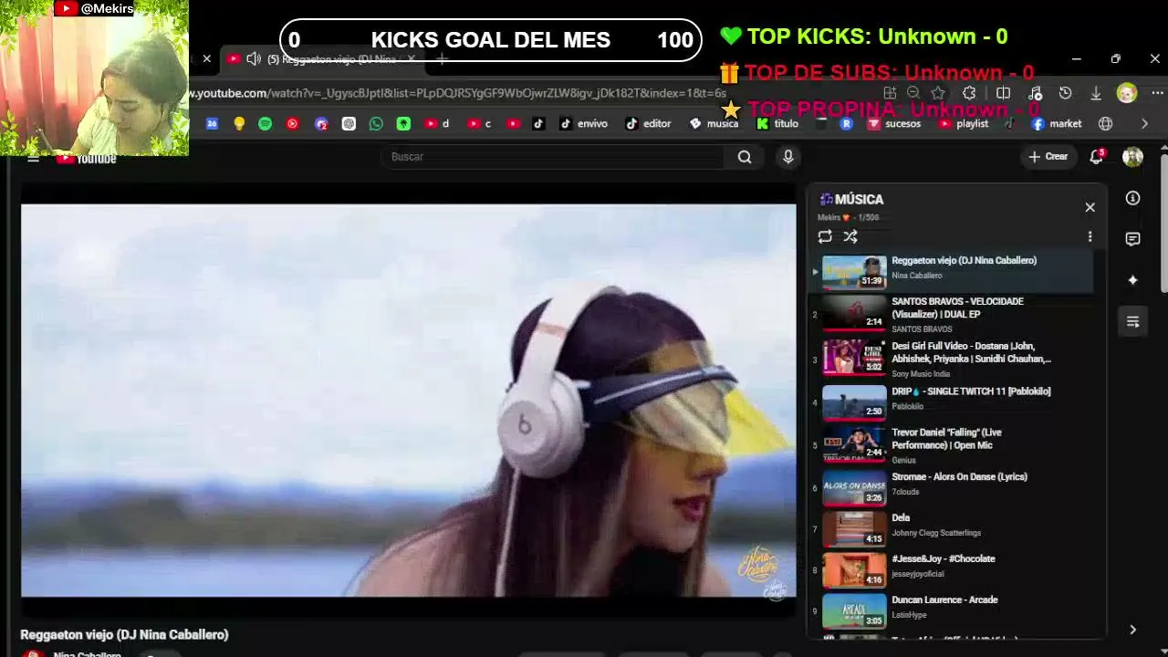Image resolution: width=1168 pixels, height=657 pixels.
Task: Open the 'titulo' Kick bookmark
Action: [777, 124]
